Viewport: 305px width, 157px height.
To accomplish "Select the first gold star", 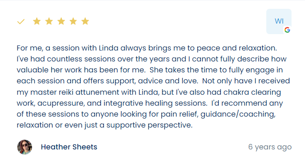I will 37,21.
